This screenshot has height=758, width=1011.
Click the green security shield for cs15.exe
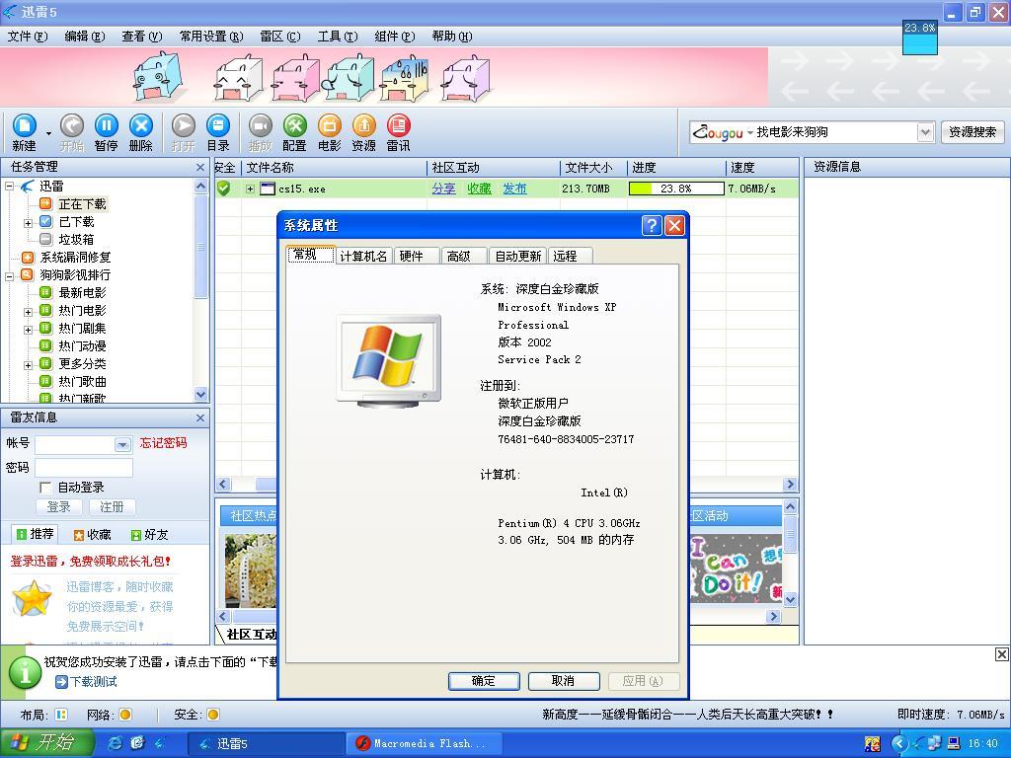coord(224,189)
